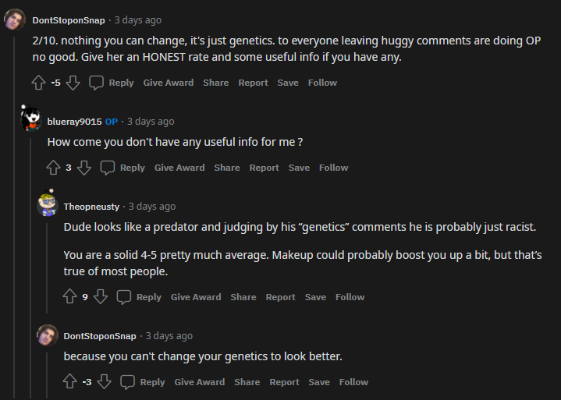Follow the last DontStoponSnap reply

pos(353,382)
